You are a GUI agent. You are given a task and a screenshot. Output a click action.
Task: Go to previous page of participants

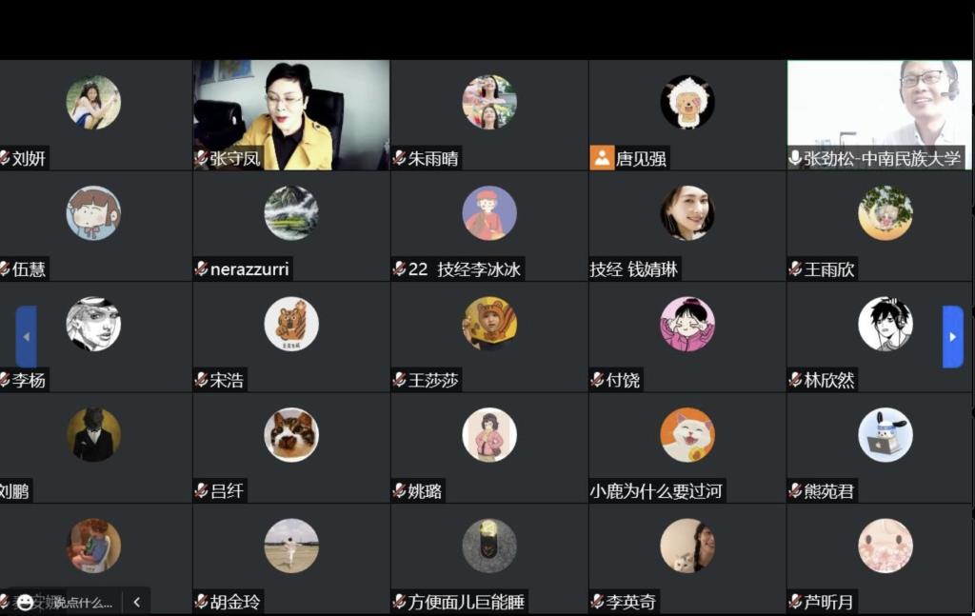click(x=26, y=336)
